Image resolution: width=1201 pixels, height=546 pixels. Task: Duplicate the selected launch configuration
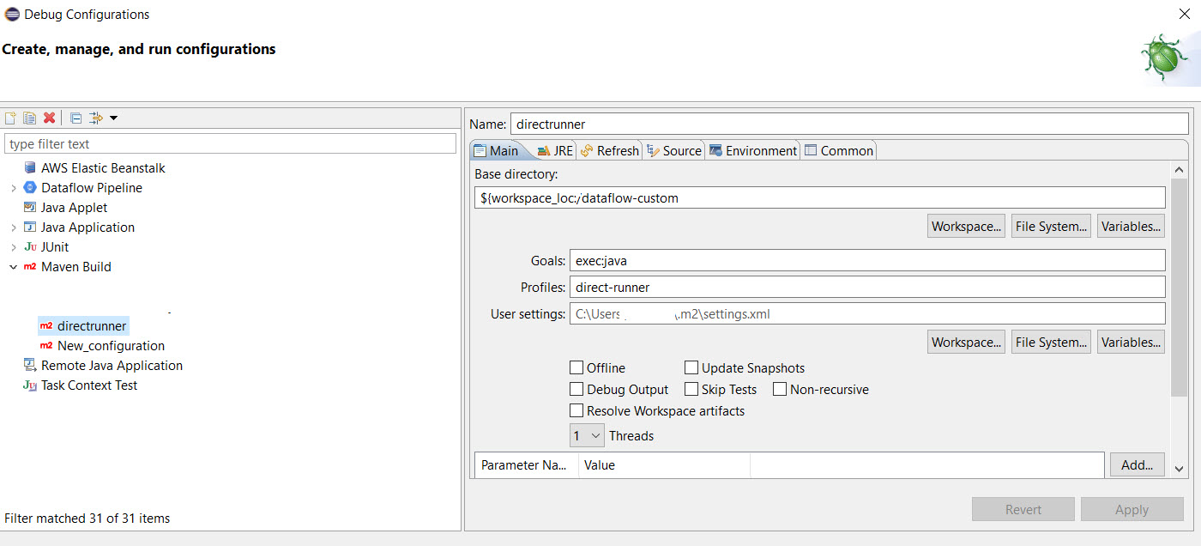pyautogui.click(x=29, y=118)
